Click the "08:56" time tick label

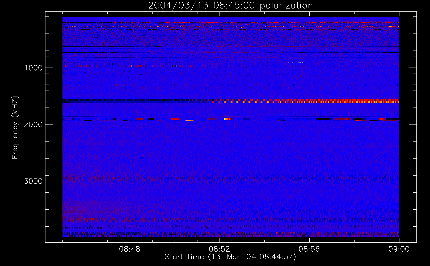pyautogui.click(x=309, y=249)
